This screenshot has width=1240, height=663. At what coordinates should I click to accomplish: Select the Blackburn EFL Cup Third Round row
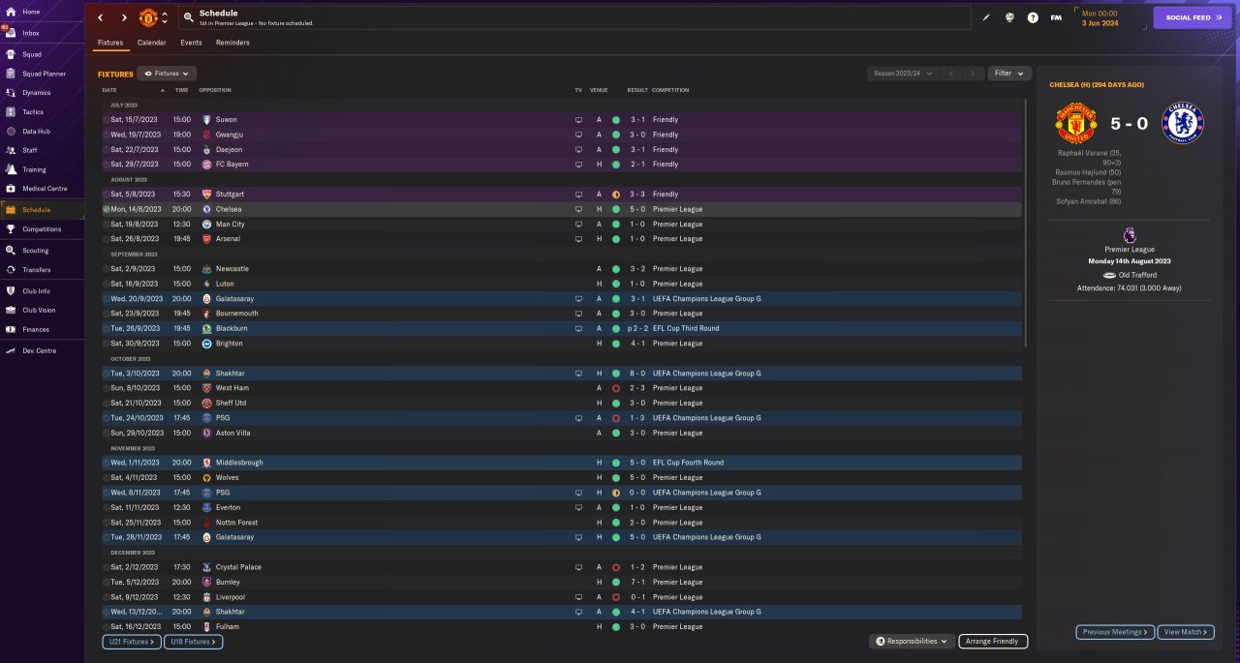click(x=561, y=328)
